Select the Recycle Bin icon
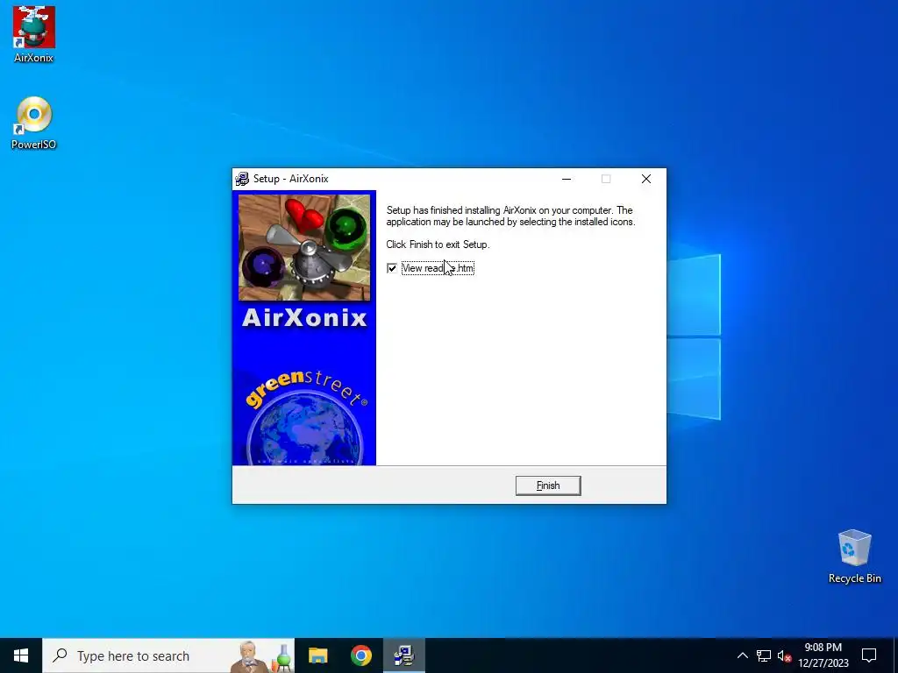Viewport: 898px width, 673px height. [x=854, y=556]
